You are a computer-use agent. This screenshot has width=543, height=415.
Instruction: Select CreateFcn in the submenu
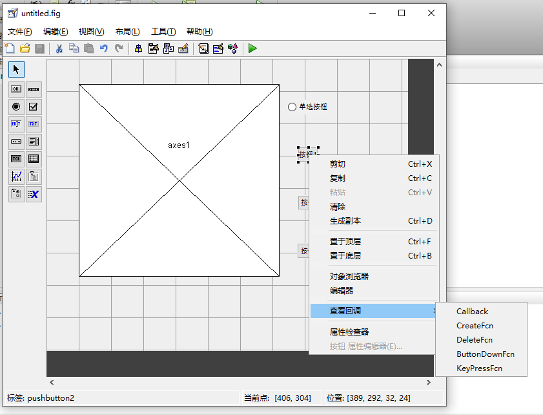point(482,326)
